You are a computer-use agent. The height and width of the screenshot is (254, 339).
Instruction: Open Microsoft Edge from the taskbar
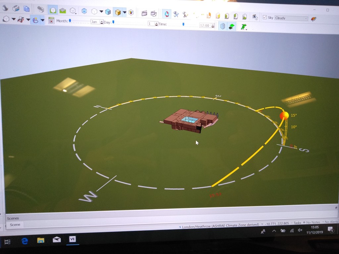(24, 241)
